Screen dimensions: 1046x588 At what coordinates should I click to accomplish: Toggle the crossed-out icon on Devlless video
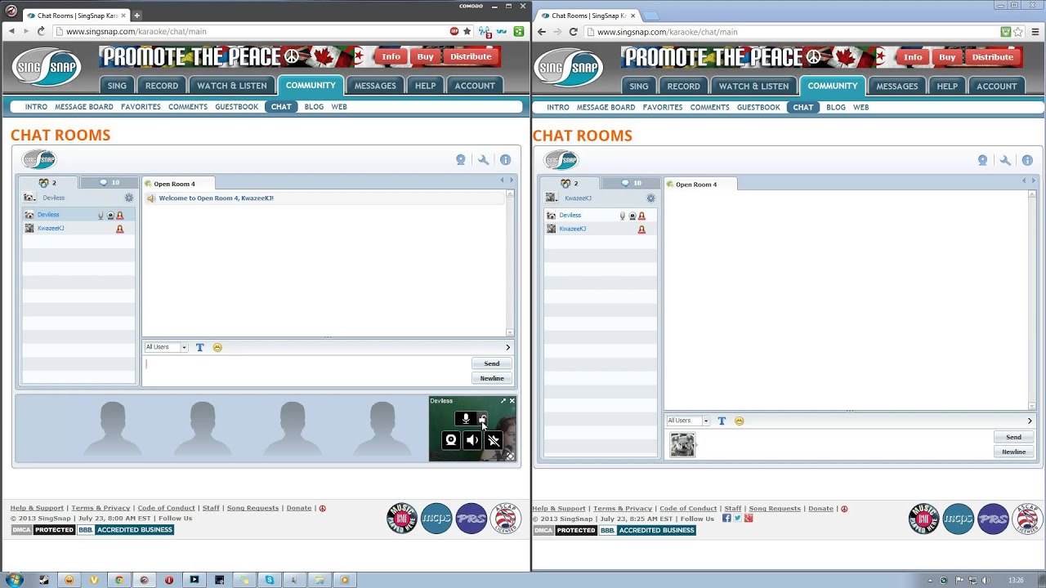click(x=494, y=440)
